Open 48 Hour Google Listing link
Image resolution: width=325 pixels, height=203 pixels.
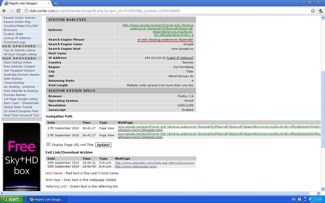[x=20, y=54]
